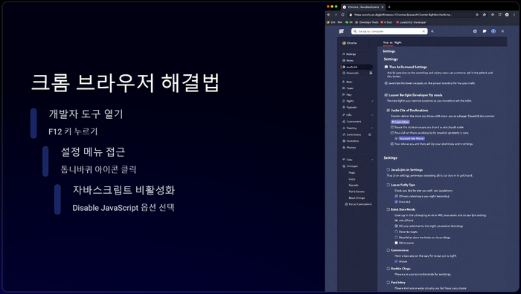Click the magnifier icon beside search box
The image size is (521, 294).
(432, 31)
